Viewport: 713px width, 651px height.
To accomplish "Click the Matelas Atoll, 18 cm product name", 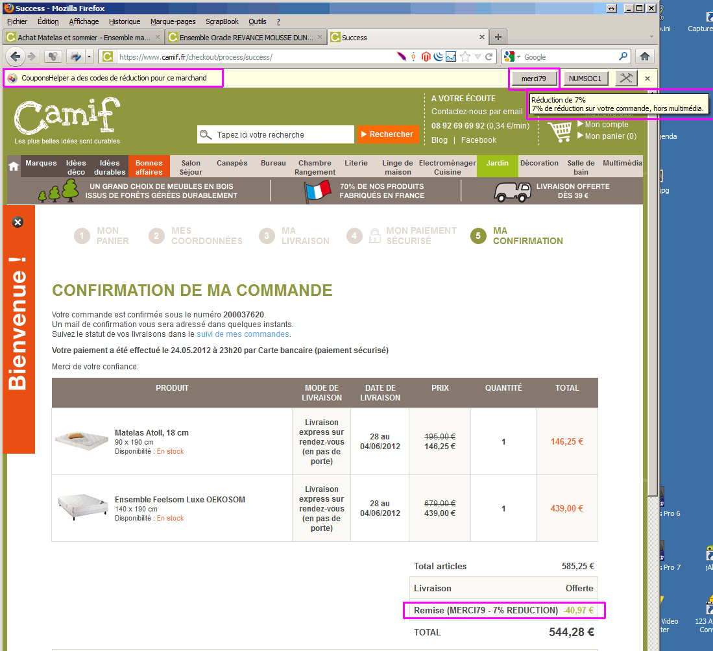I will tap(151, 433).
